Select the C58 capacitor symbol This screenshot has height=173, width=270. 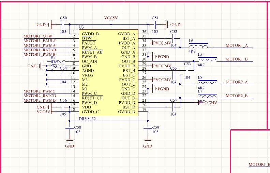pos(70,127)
